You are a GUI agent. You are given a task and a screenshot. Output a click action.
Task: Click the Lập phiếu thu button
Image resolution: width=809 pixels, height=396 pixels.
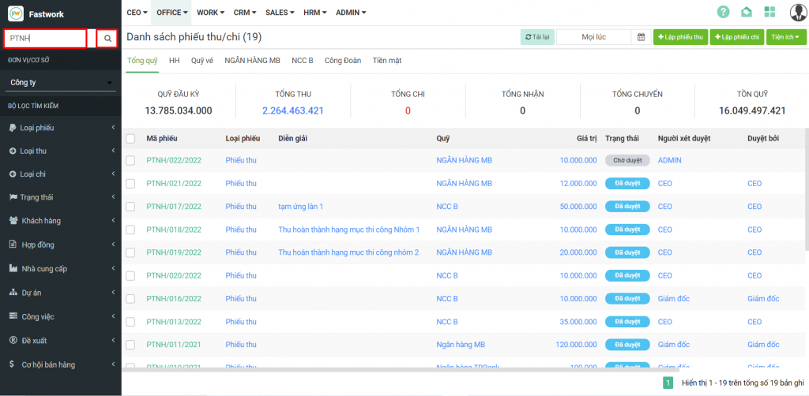point(680,37)
